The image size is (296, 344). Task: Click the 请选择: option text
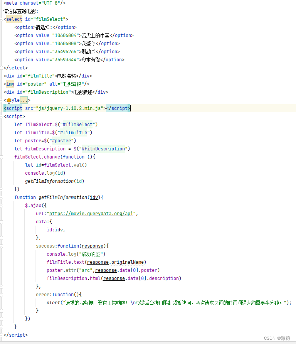coord(44,27)
